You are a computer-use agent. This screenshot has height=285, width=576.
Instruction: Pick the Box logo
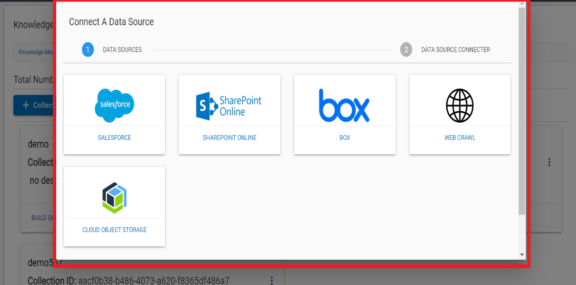point(344,105)
